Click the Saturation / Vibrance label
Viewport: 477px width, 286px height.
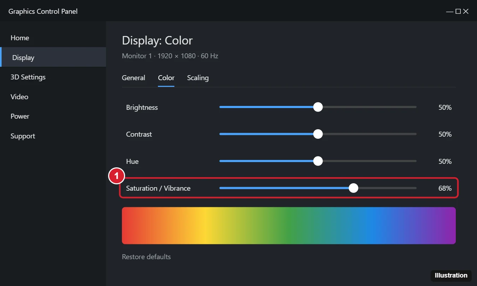point(158,188)
